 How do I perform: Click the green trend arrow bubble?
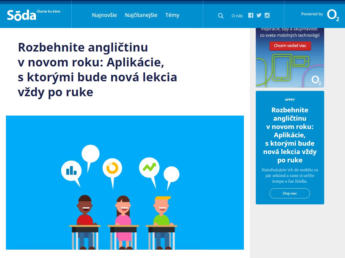149,167
